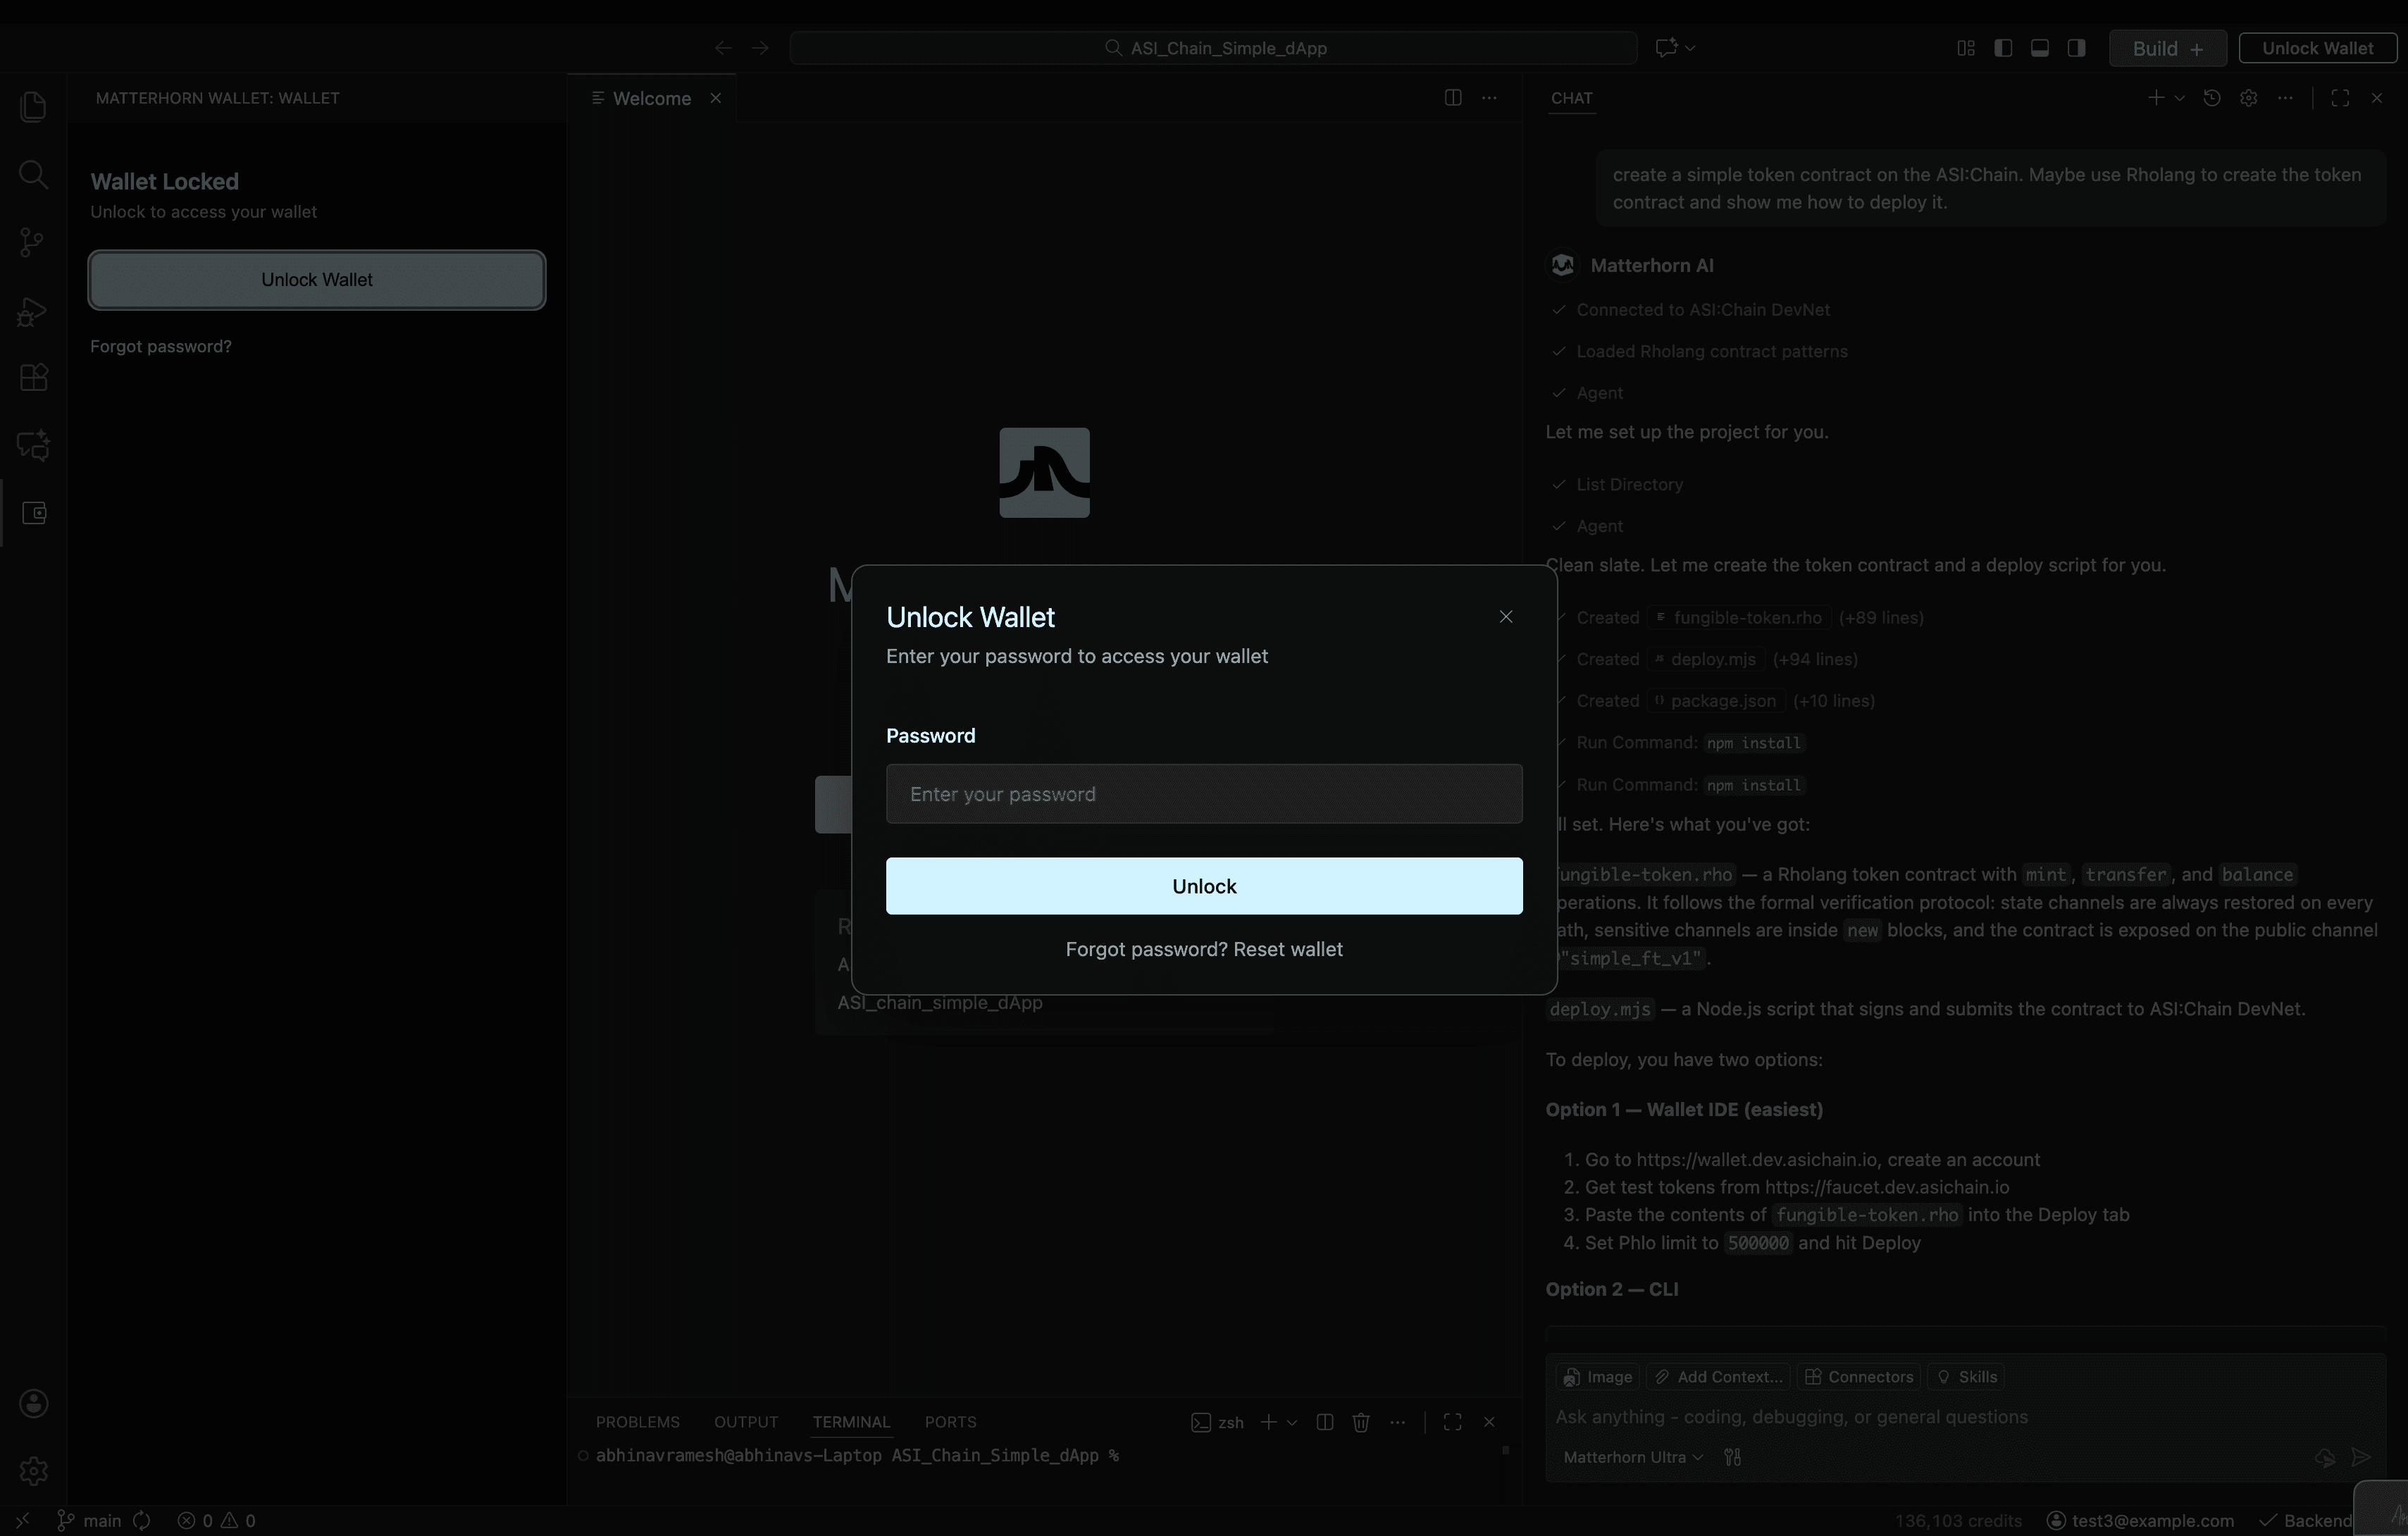2408x1536 pixels.
Task: Open the Accounts icon in activity bar
Action: 33,1403
